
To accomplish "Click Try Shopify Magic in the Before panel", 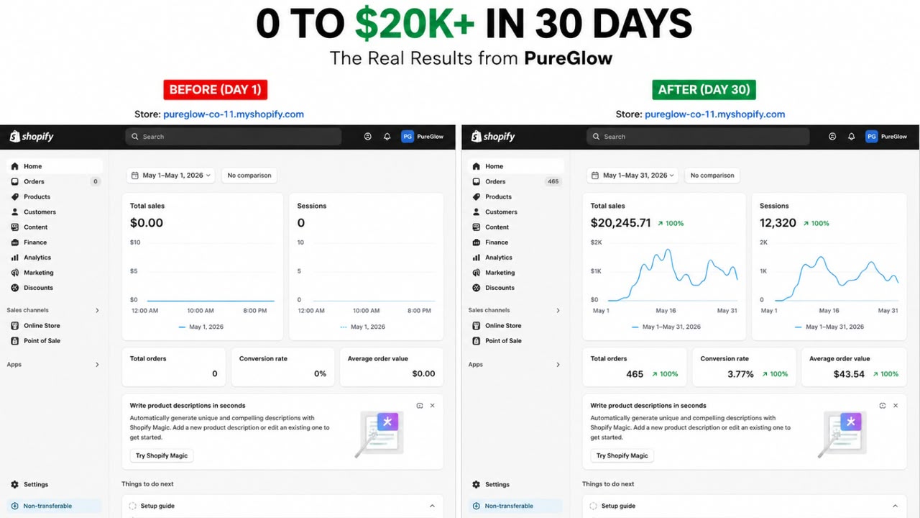I will point(162,455).
